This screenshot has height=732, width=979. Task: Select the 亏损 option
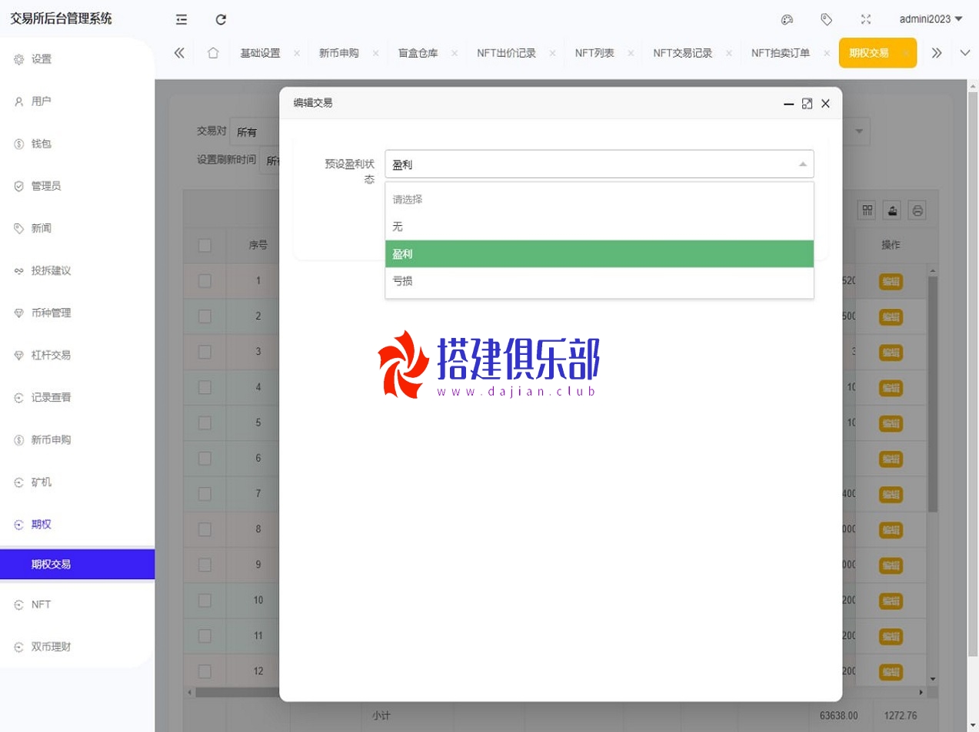coord(599,281)
